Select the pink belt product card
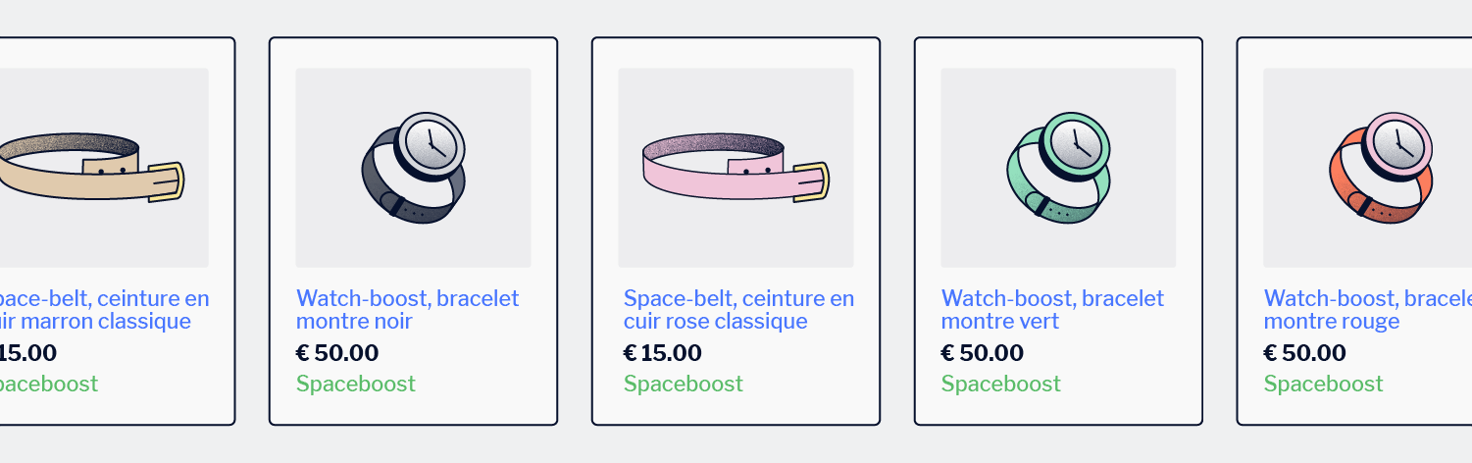 pos(736,231)
